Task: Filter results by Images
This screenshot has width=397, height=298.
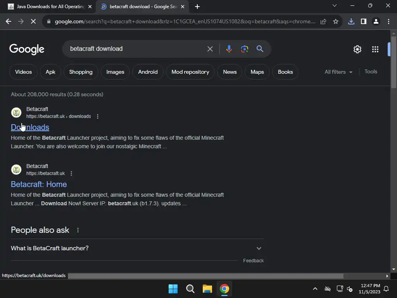Action: (115, 72)
